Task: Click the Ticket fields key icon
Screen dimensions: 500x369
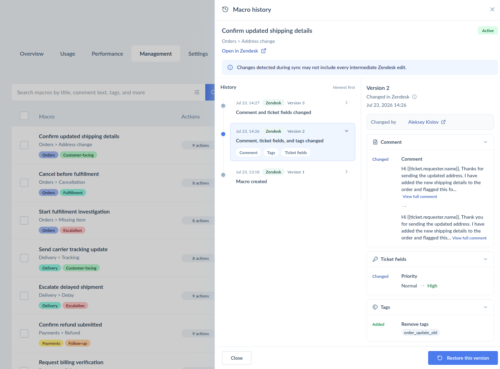Action: (x=375, y=259)
